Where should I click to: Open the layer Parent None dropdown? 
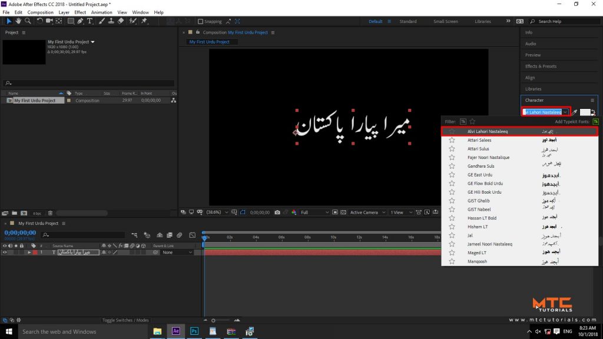(177, 252)
